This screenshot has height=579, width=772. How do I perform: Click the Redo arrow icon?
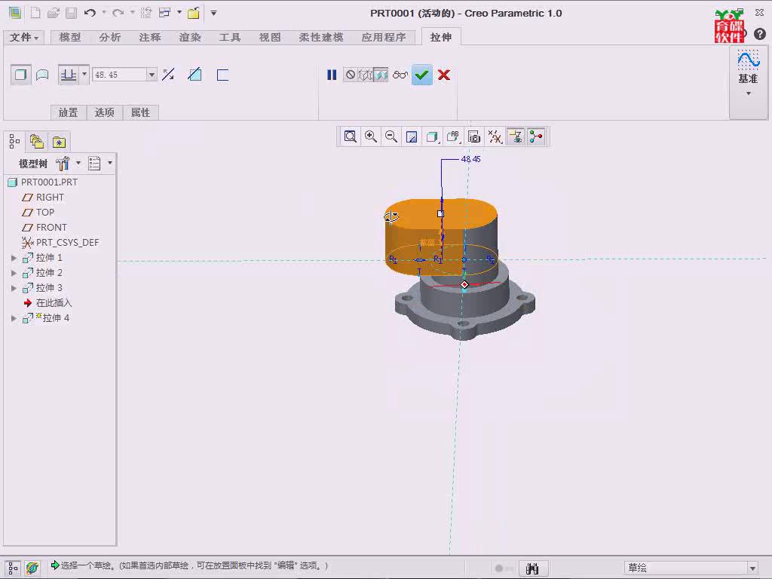(118, 13)
